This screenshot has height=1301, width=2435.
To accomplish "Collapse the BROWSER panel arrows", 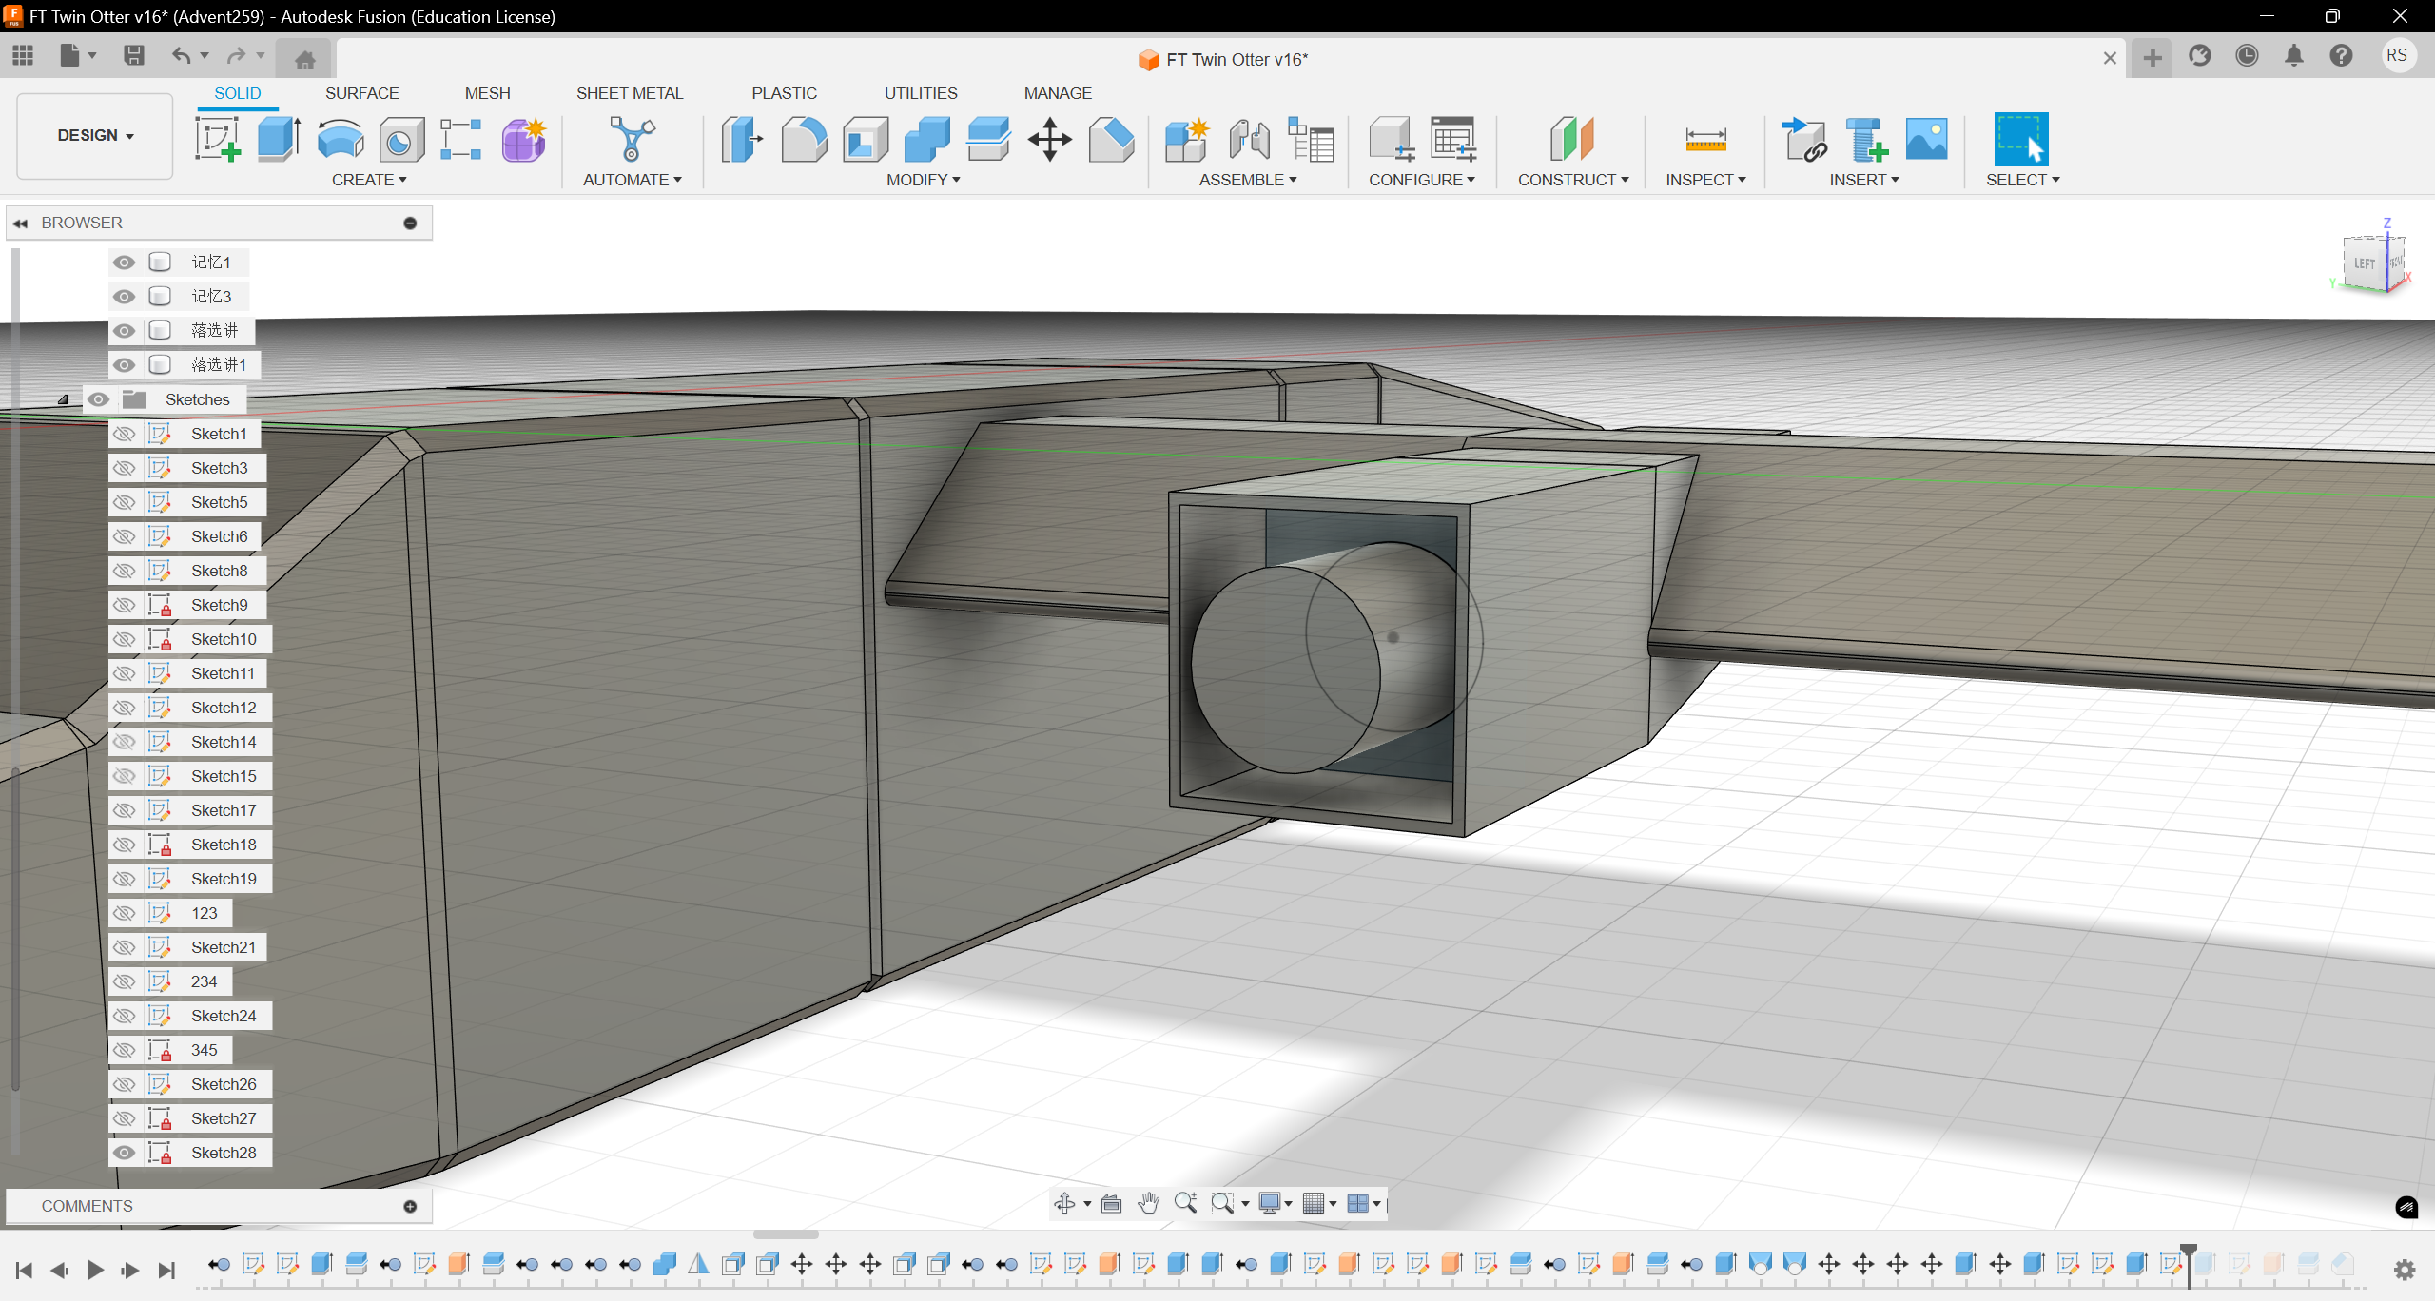I will [20, 223].
